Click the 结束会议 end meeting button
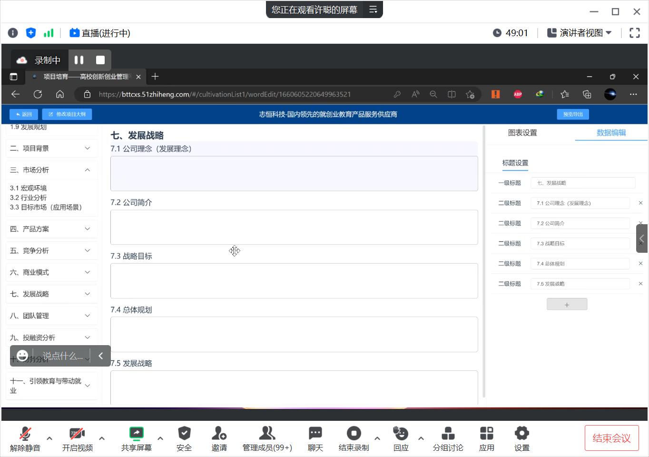This screenshot has width=649, height=457. [611, 438]
